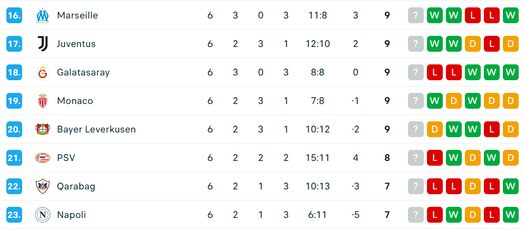Image resolution: width=525 pixels, height=229 pixels.
Task: Click Qarabag's oldest form result, the W
Action: point(511,186)
